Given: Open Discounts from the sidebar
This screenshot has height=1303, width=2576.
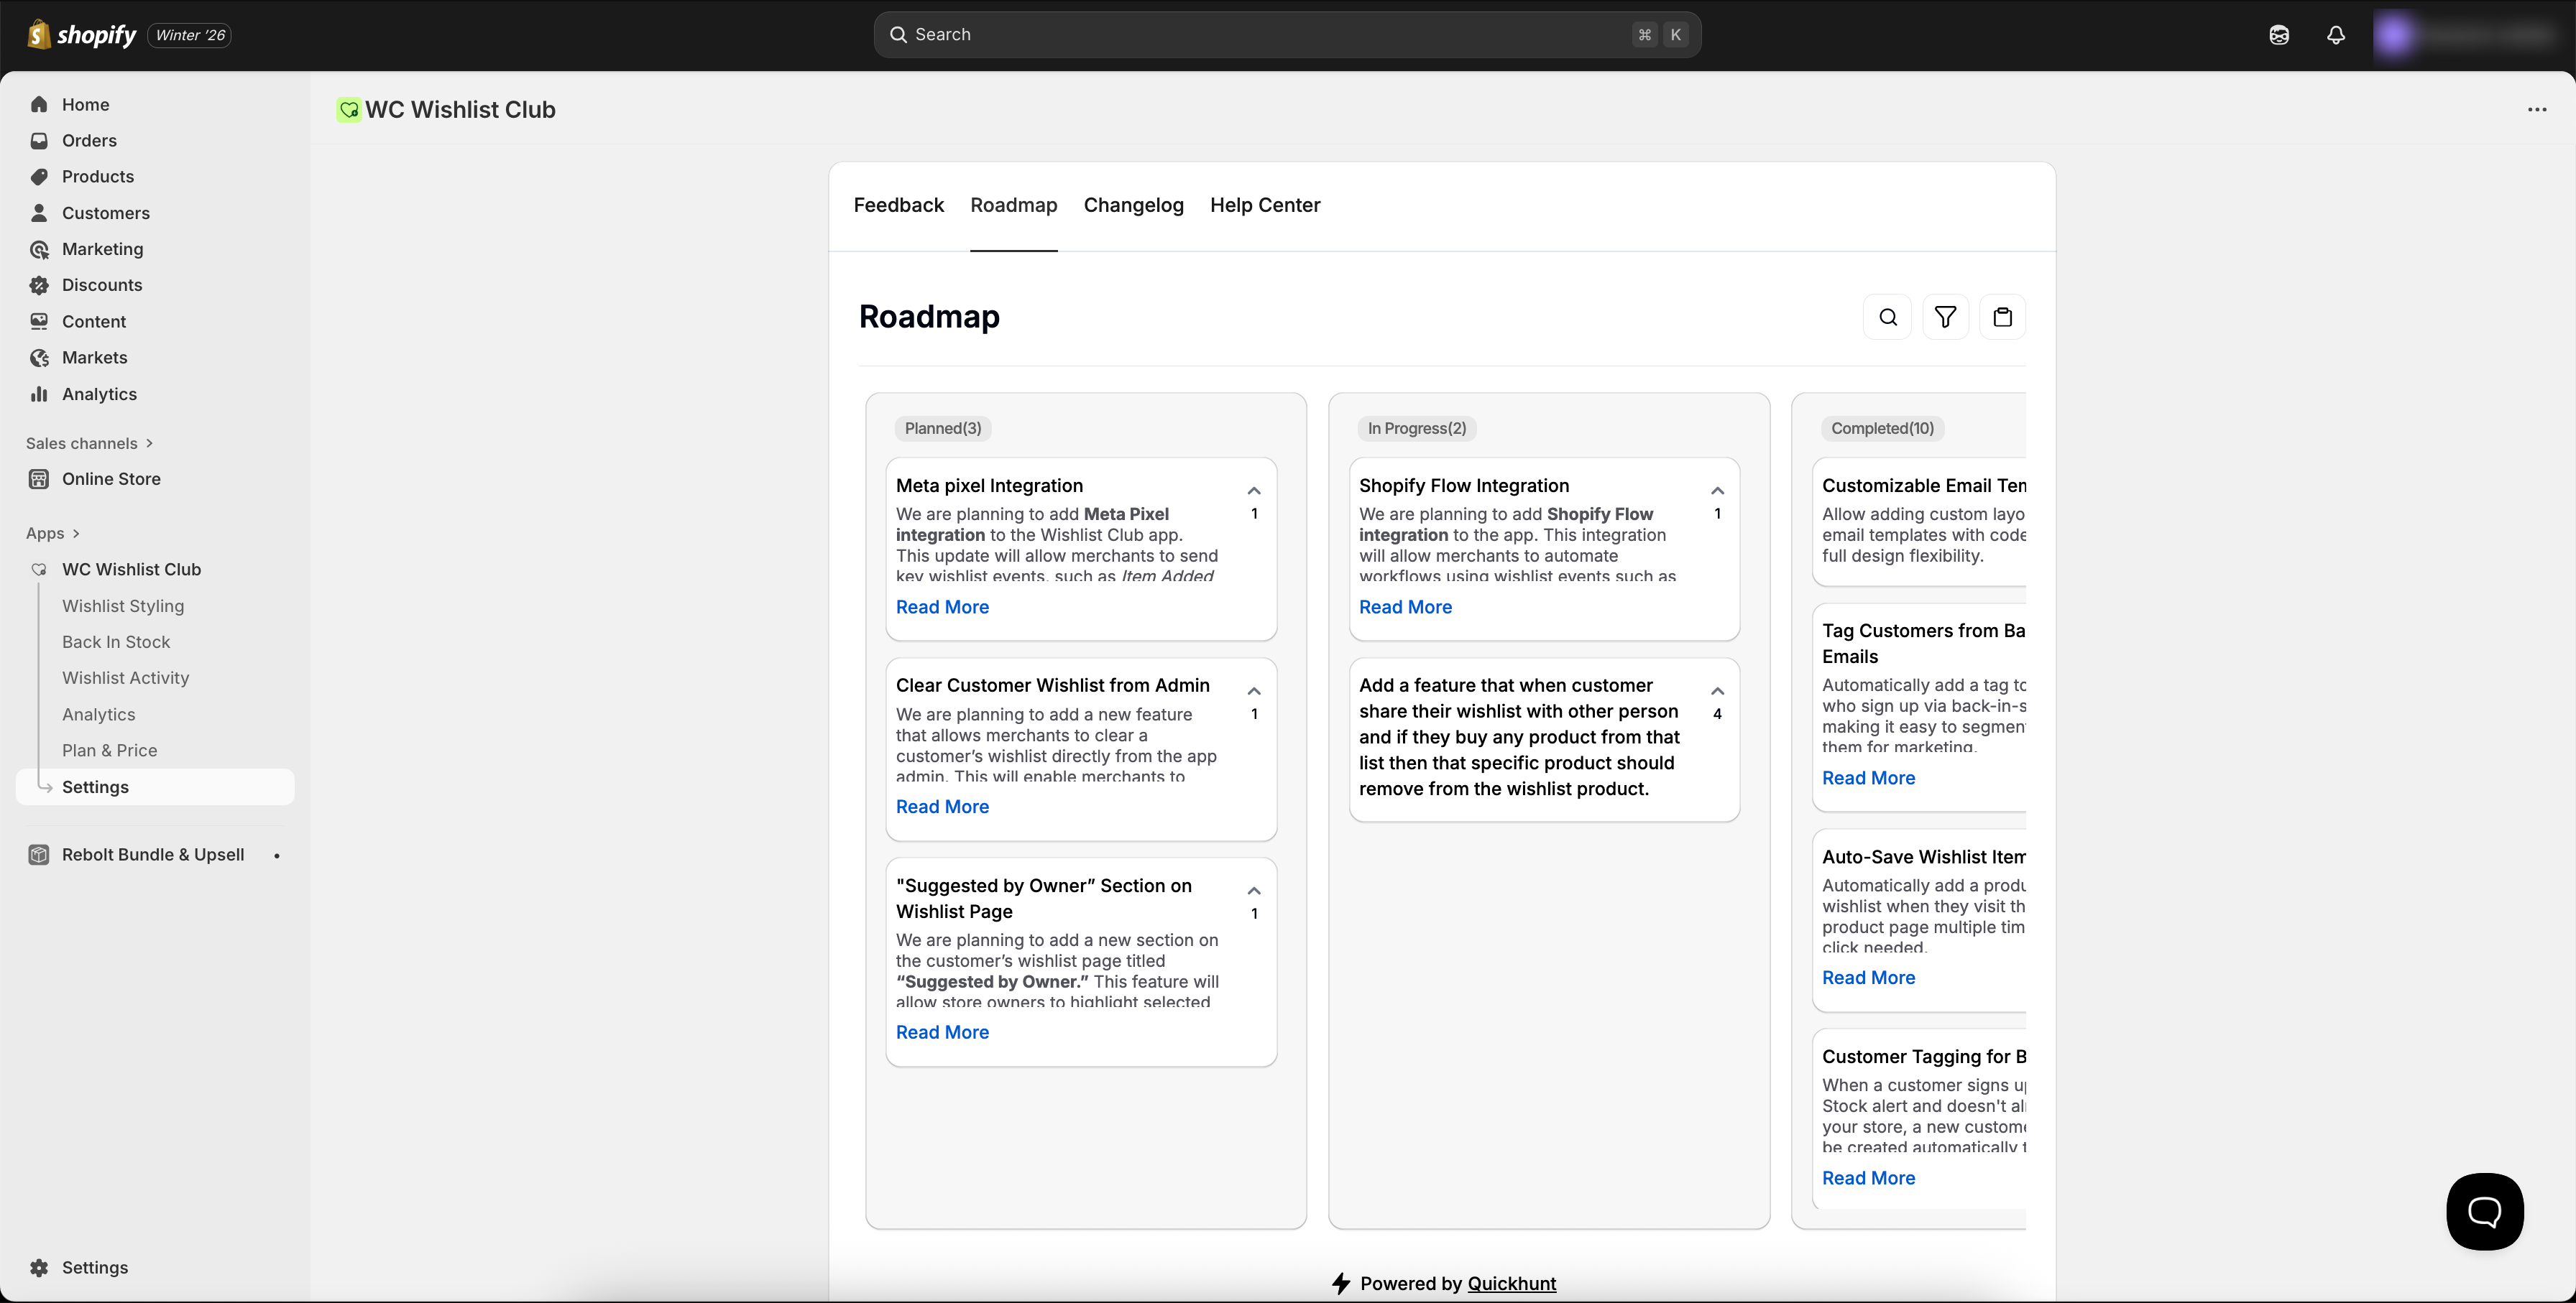Looking at the screenshot, I should click(102, 284).
